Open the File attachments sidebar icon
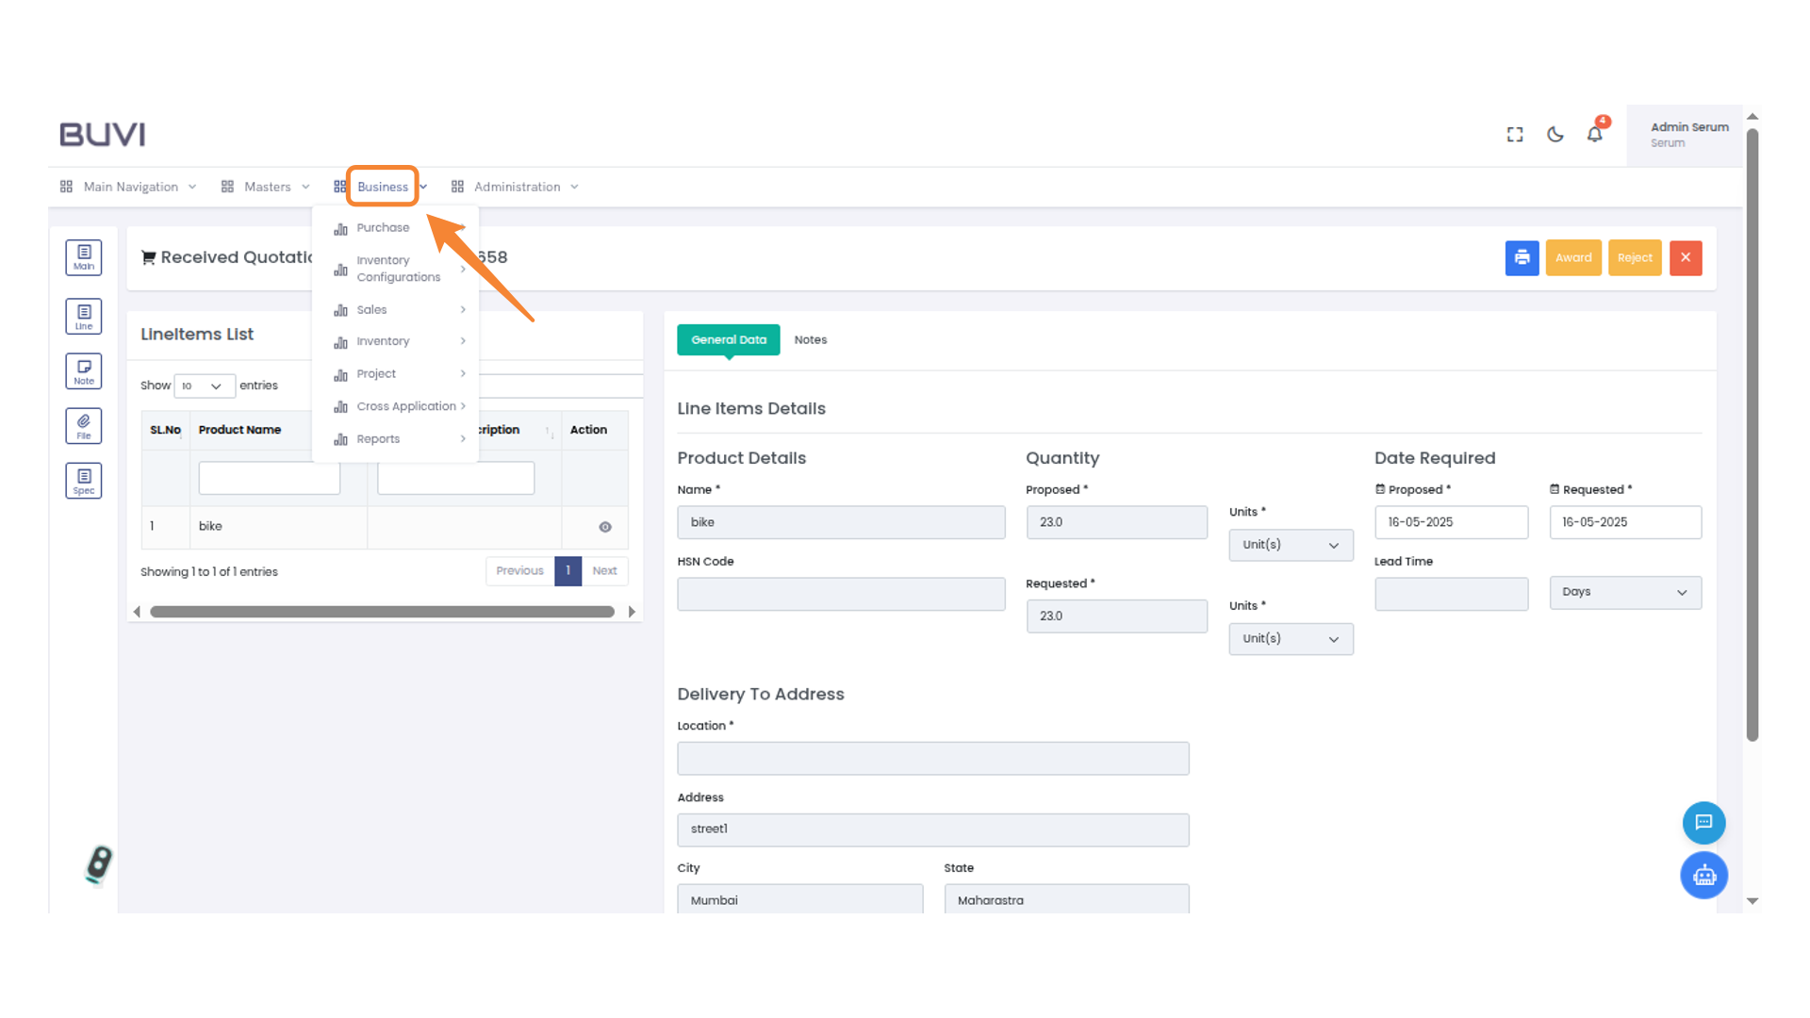Screen dimensions: 1810x1018 pos(84,426)
